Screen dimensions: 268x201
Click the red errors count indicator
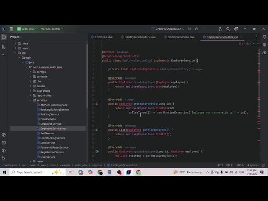242,44
